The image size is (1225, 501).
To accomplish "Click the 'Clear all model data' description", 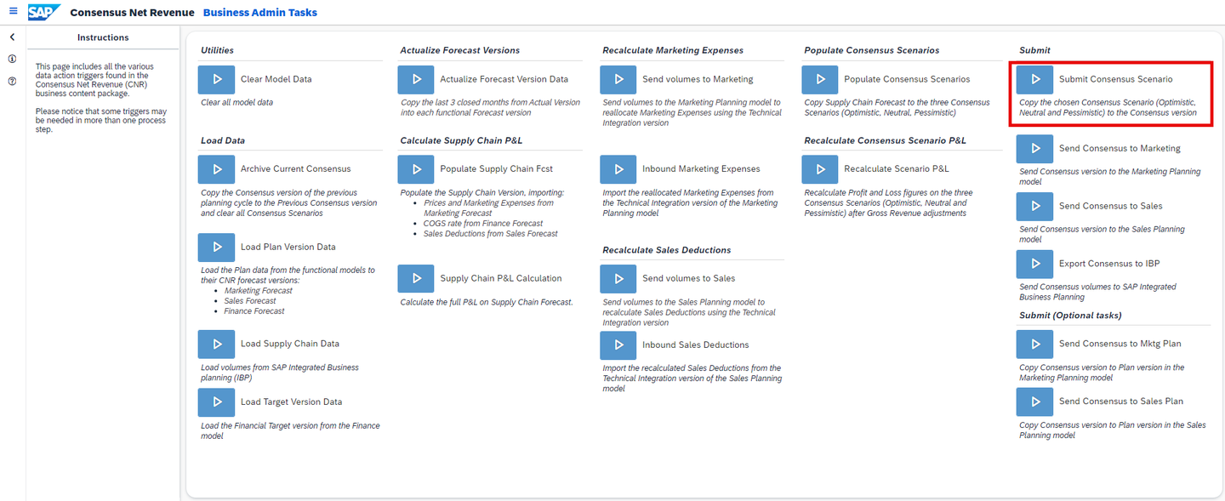I will pos(237,103).
